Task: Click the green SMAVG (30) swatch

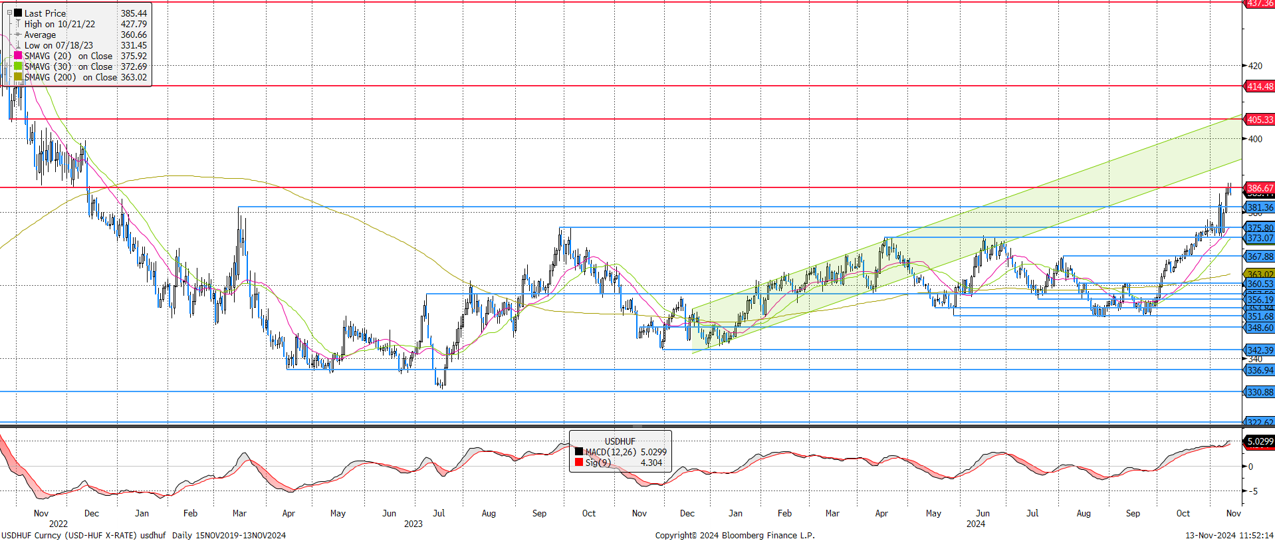Action: point(18,66)
